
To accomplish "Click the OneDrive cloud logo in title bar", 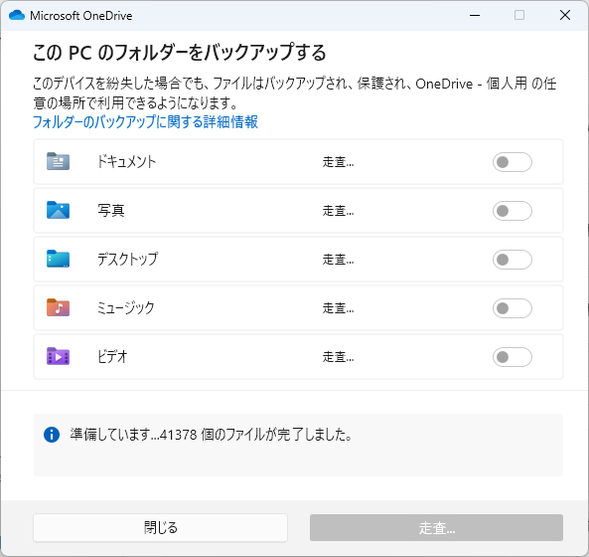I will (x=17, y=16).
